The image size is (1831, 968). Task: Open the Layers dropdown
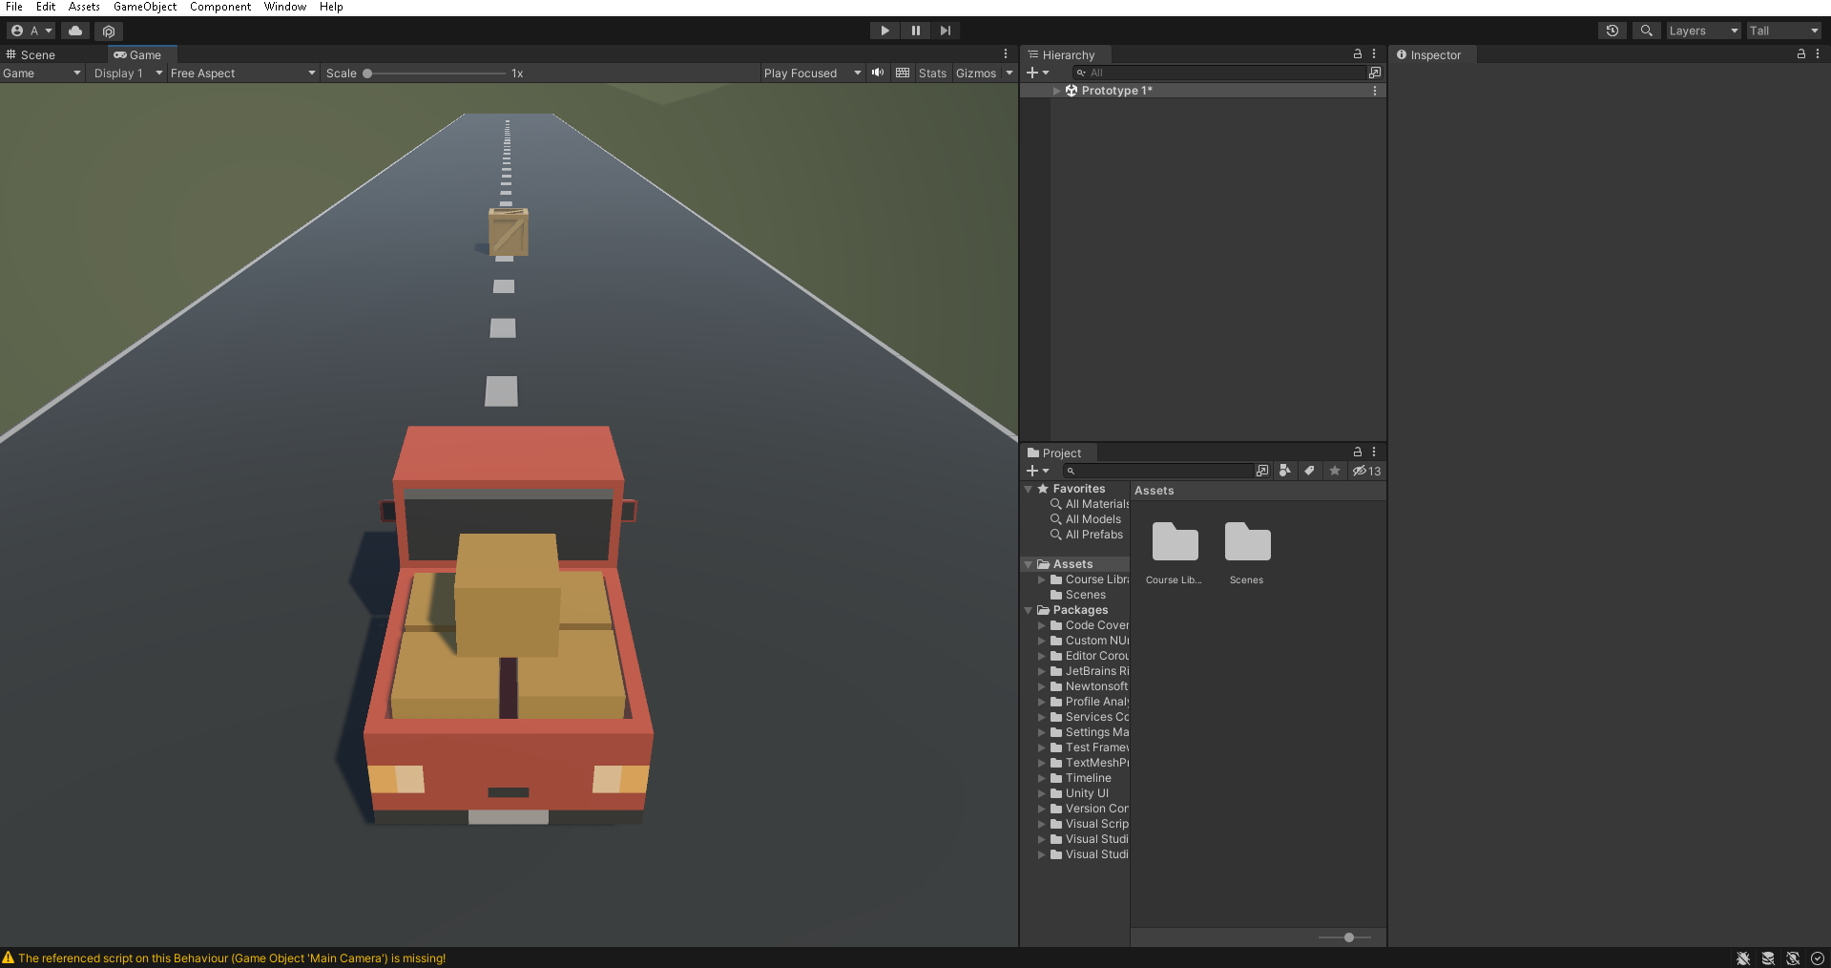(x=1702, y=31)
